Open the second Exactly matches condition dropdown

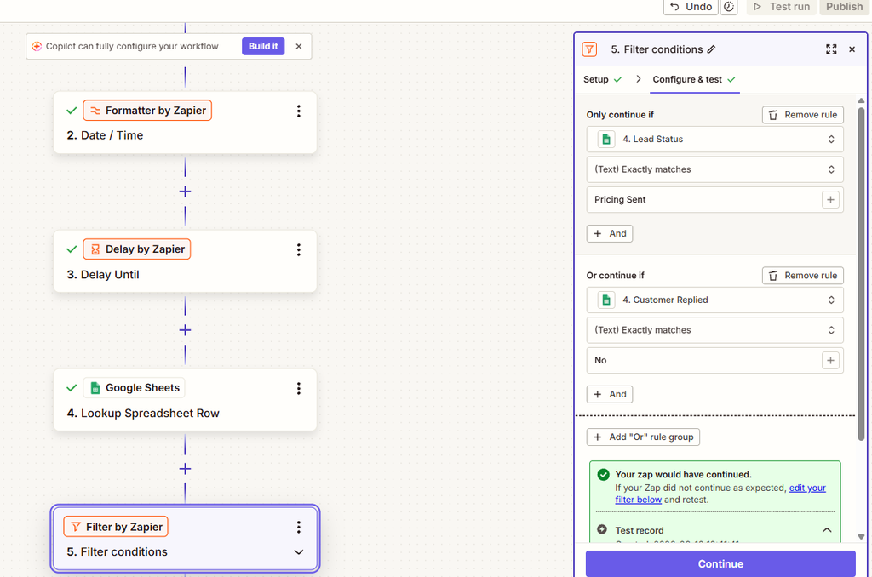715,330
